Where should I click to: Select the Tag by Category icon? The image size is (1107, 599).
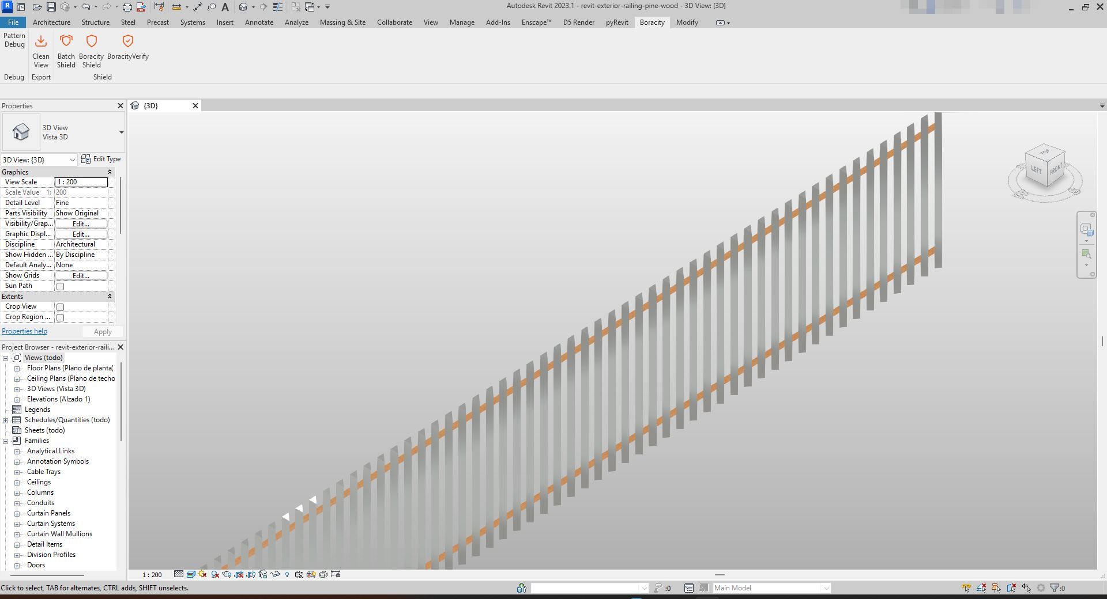point(211,7)
